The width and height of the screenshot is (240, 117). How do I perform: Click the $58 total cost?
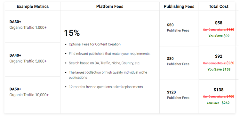(x=219, y=23)
